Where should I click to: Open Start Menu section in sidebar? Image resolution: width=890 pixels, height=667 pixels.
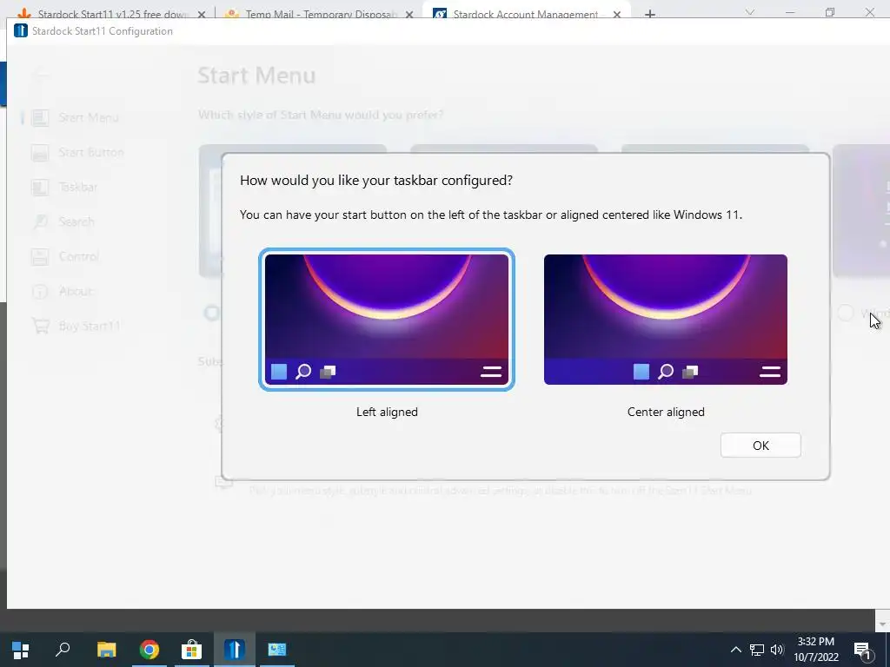(x=89, y=117)
